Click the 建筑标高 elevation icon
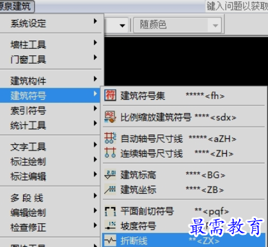Screen dimensions: 268x247 110,174
